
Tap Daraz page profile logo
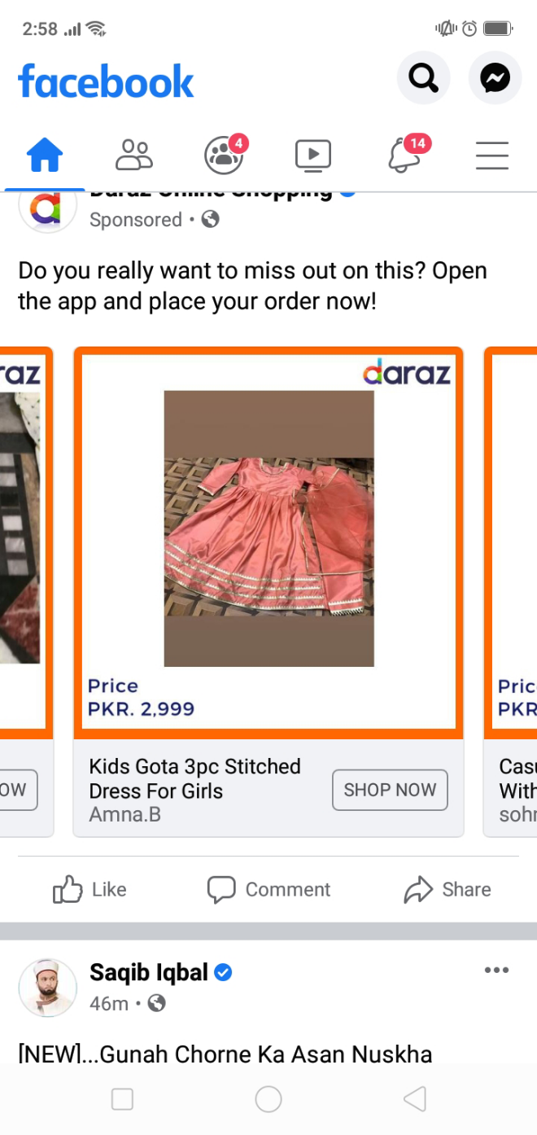pos(47,210)
